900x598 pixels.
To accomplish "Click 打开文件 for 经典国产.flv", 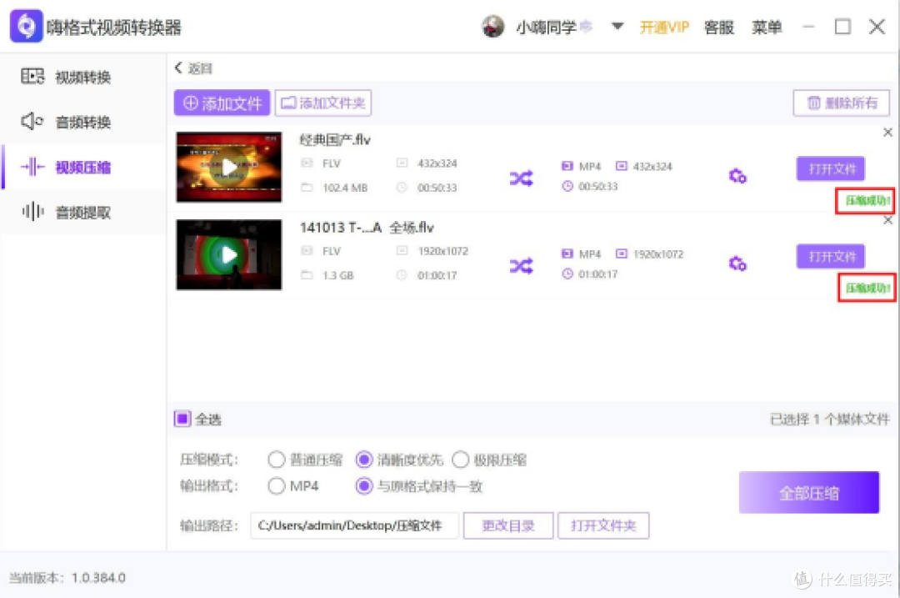I will [831, 168].
